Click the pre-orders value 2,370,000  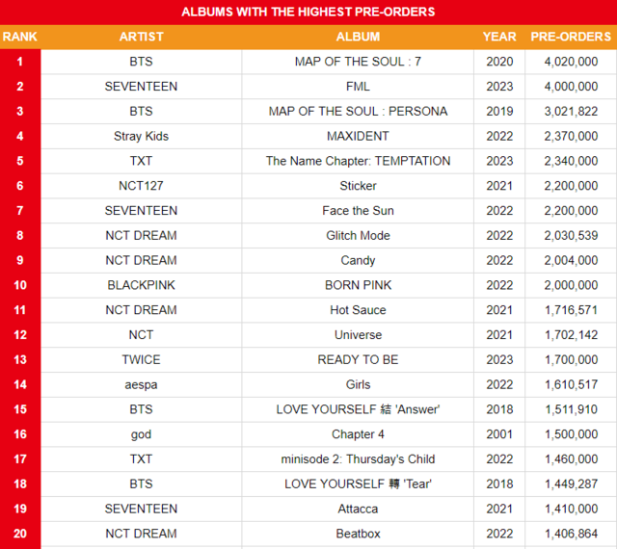pos(571,136)
